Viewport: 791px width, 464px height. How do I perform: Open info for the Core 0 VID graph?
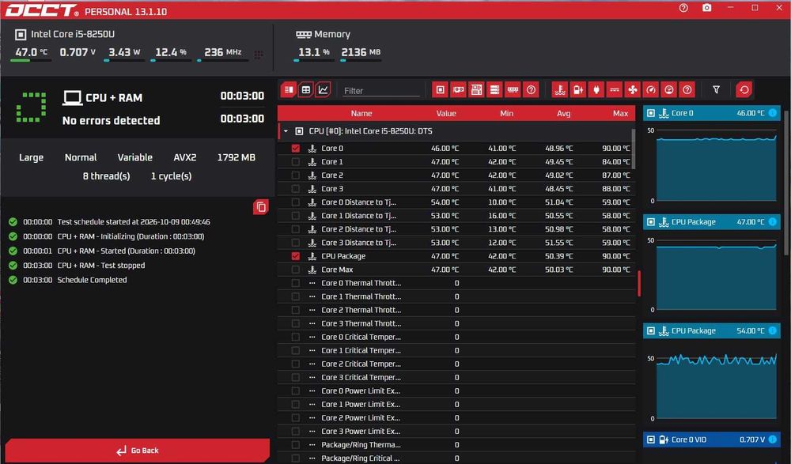[x=772, y=439]
